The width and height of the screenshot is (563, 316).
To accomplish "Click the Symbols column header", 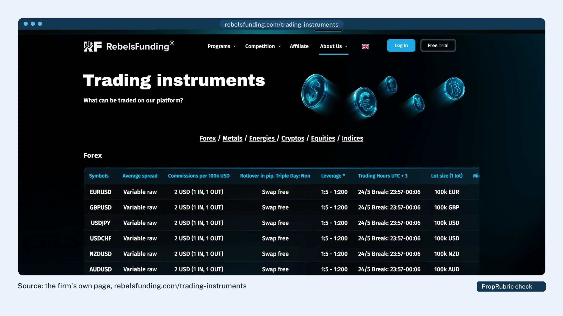I will [x=99, y=176].
